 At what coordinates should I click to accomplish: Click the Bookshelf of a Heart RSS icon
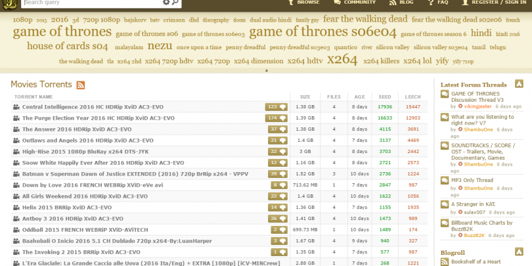(445, 262)
